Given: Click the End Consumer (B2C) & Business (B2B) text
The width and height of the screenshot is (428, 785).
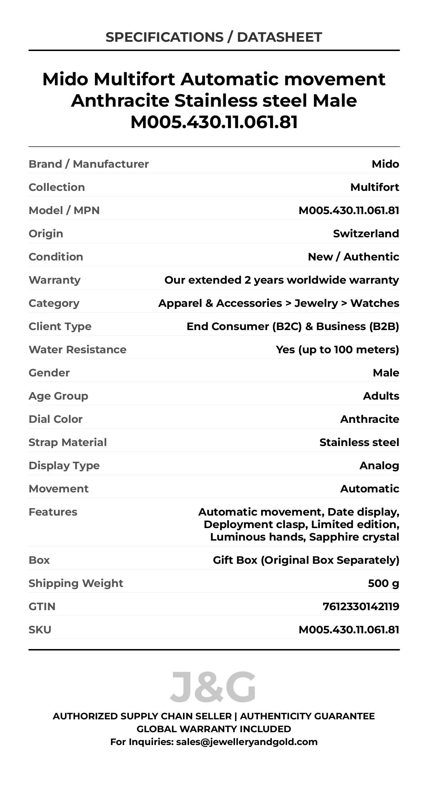Looking at the screenshot, I should pos(292,326).
